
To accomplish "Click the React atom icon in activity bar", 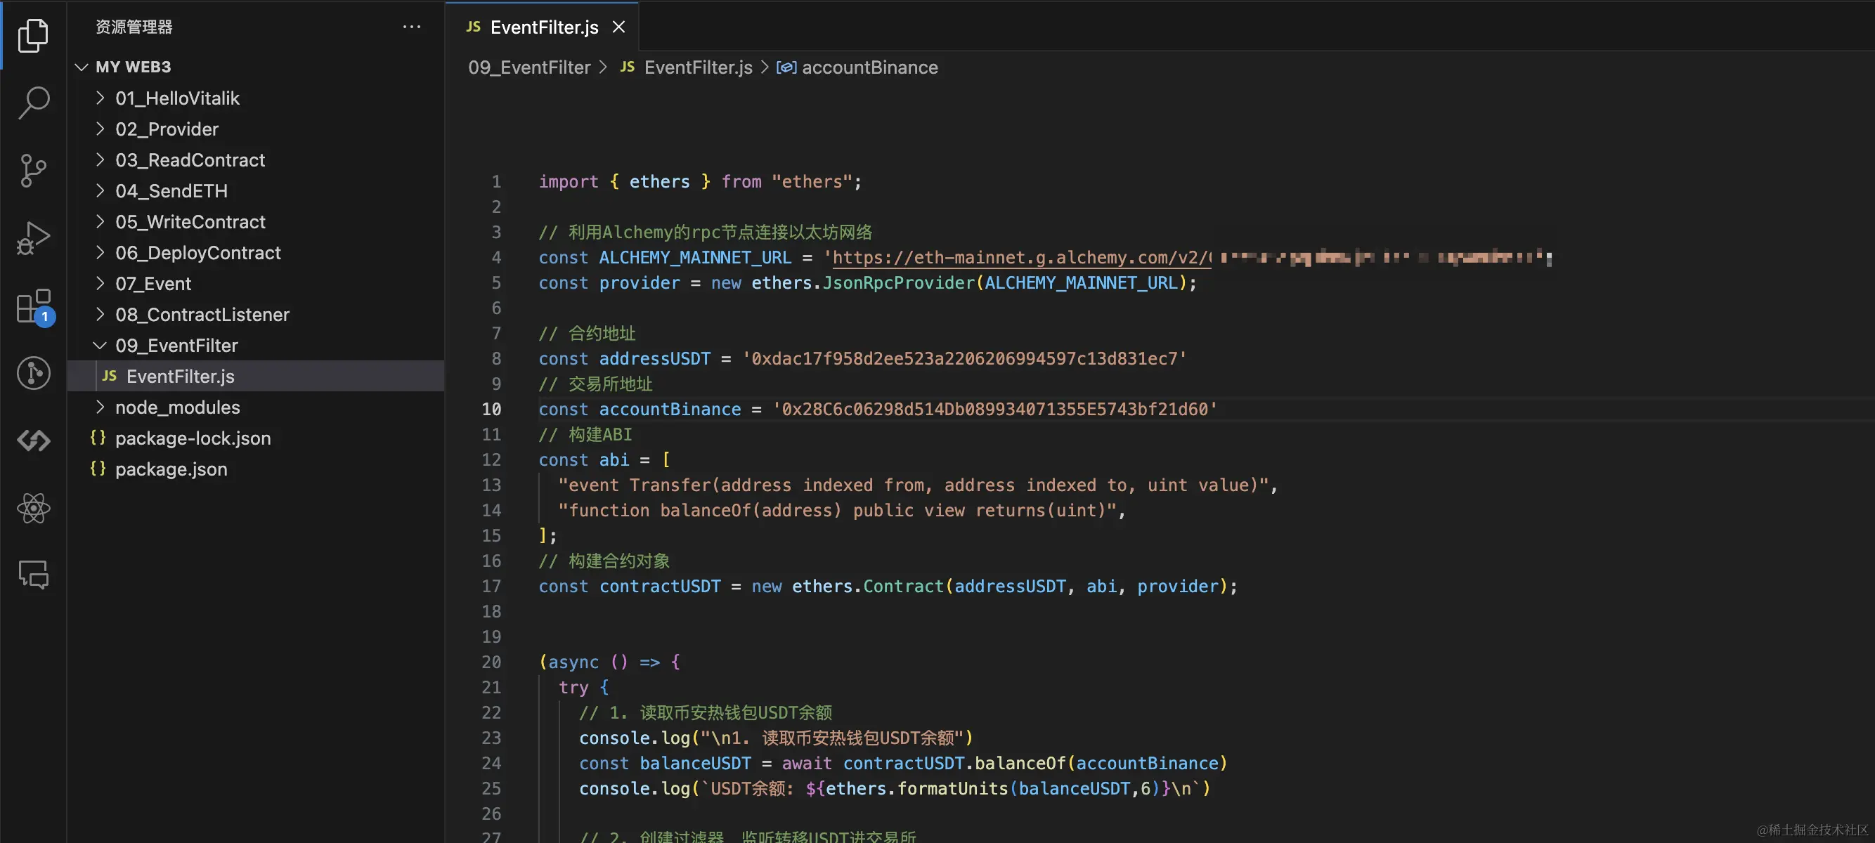I will [33, 509].
